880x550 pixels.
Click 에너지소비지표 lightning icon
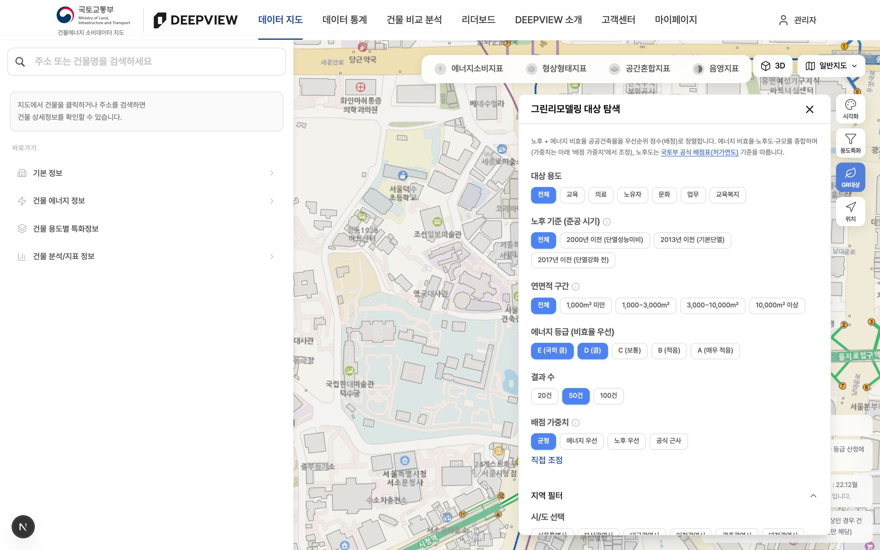coord(440,69)
